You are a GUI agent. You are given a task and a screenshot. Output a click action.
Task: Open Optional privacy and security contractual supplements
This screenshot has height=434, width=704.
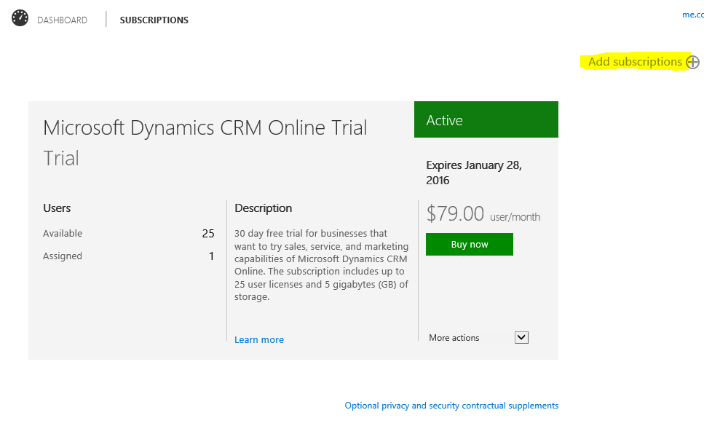pyautogui.click(x=451, y=406)
